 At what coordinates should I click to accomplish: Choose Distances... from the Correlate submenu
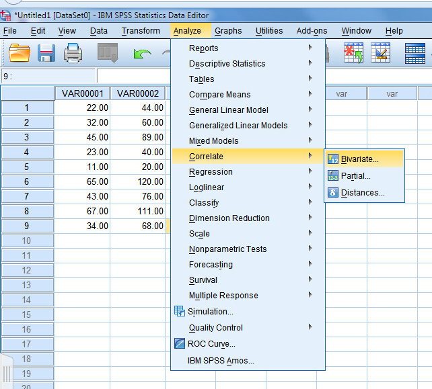[365, 192]
